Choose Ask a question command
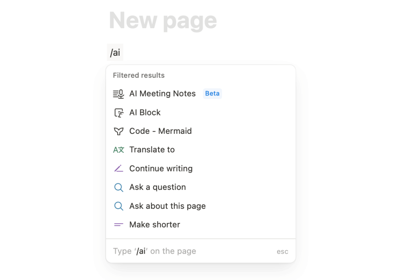This screenshot has width=402, height=280. [x=158, y=187]
